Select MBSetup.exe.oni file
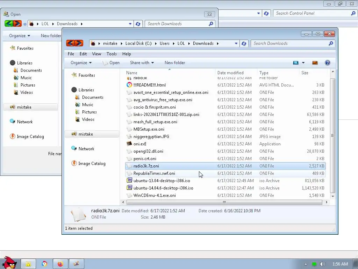358x269 pixels. tap(225, 129)
